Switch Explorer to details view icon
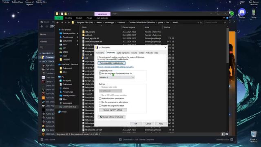Viewport: 261px width, 147px height. click(x=223, y=134)
